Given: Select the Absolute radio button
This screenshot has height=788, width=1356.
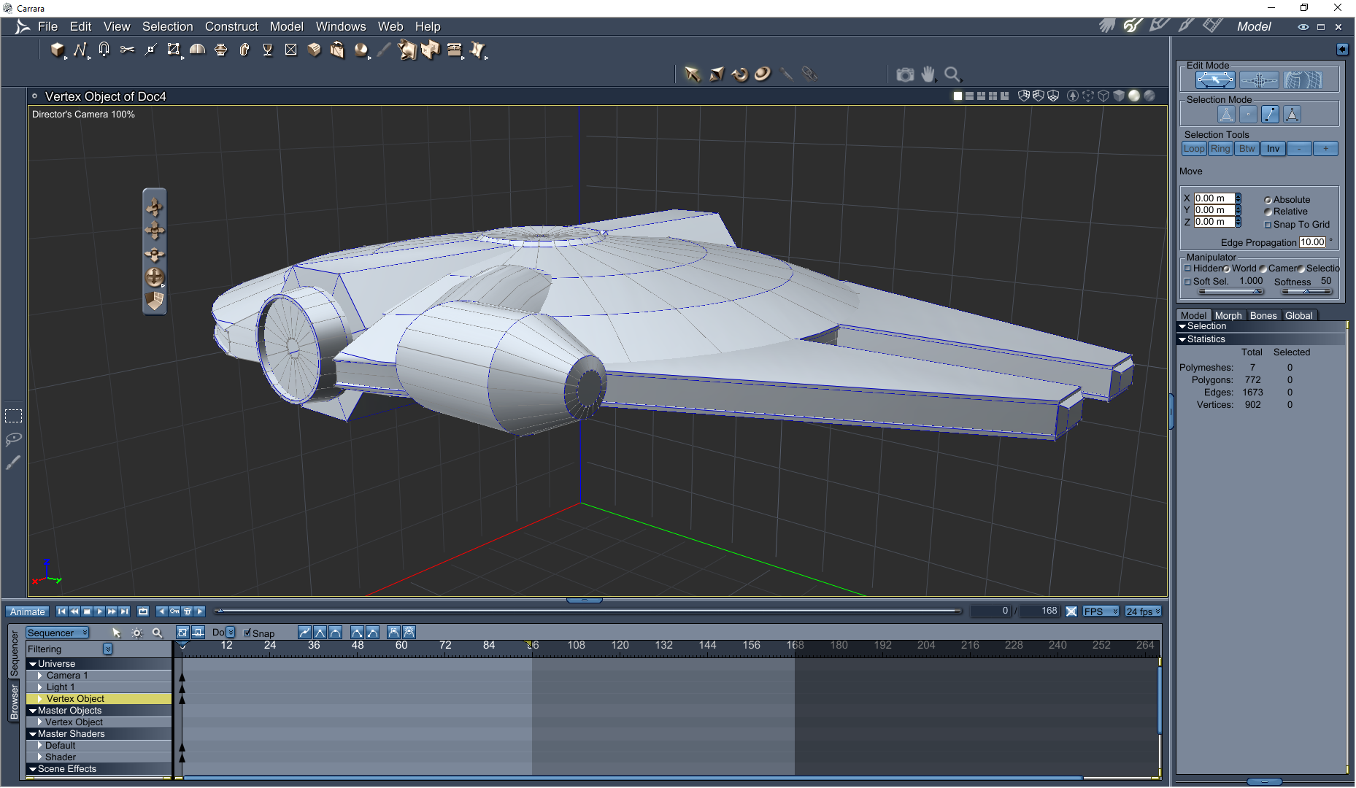Looking at the screenshot, I should click(1268, 200).
